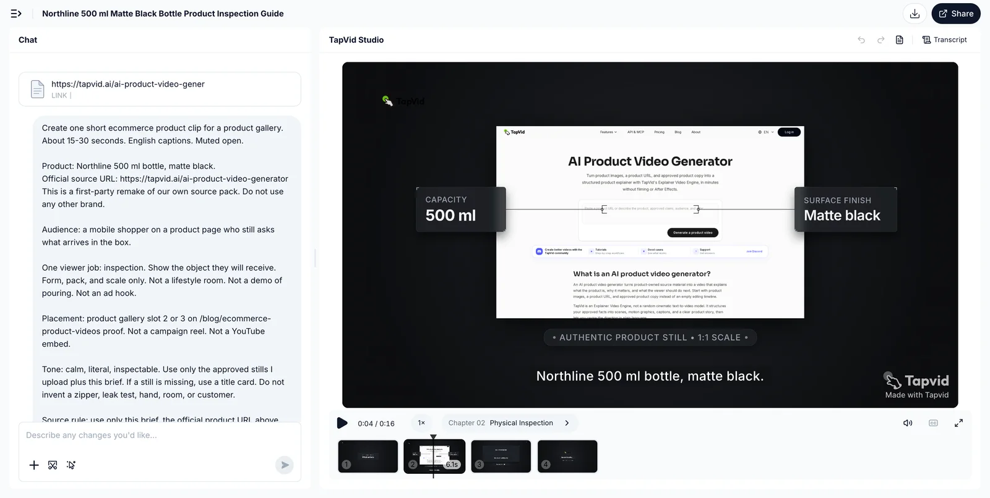
Task: Activate the element select cursor icon
Action: (x=71, y=465)
